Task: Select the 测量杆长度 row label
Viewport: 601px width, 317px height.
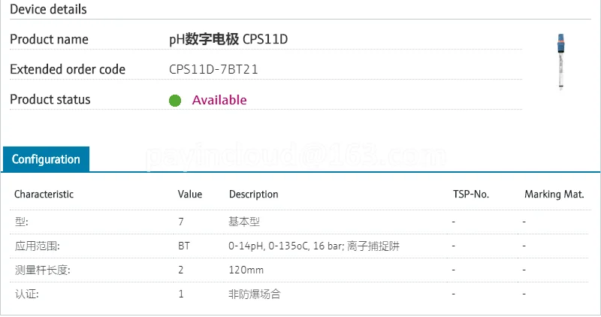Action: tap(43, 270)
